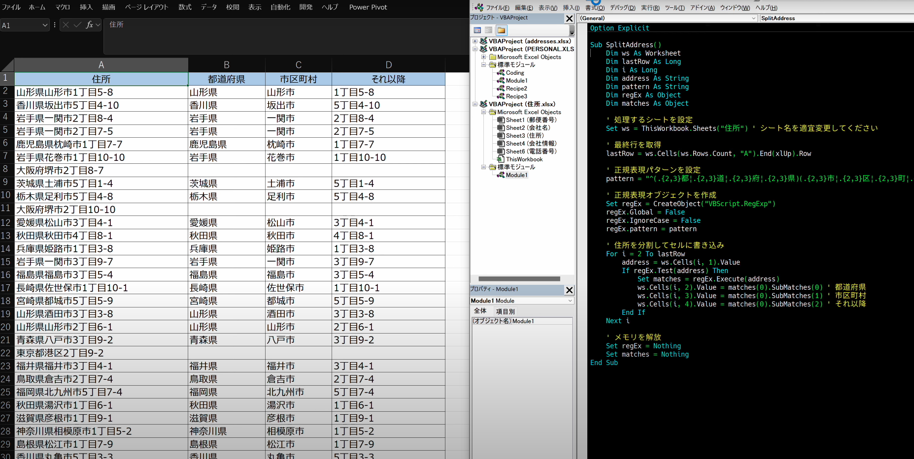Image resolution: width=914 pixels, height=459 pixels.
Task: Close the Project - VBAProject panel
Action: tap(569, 19)
